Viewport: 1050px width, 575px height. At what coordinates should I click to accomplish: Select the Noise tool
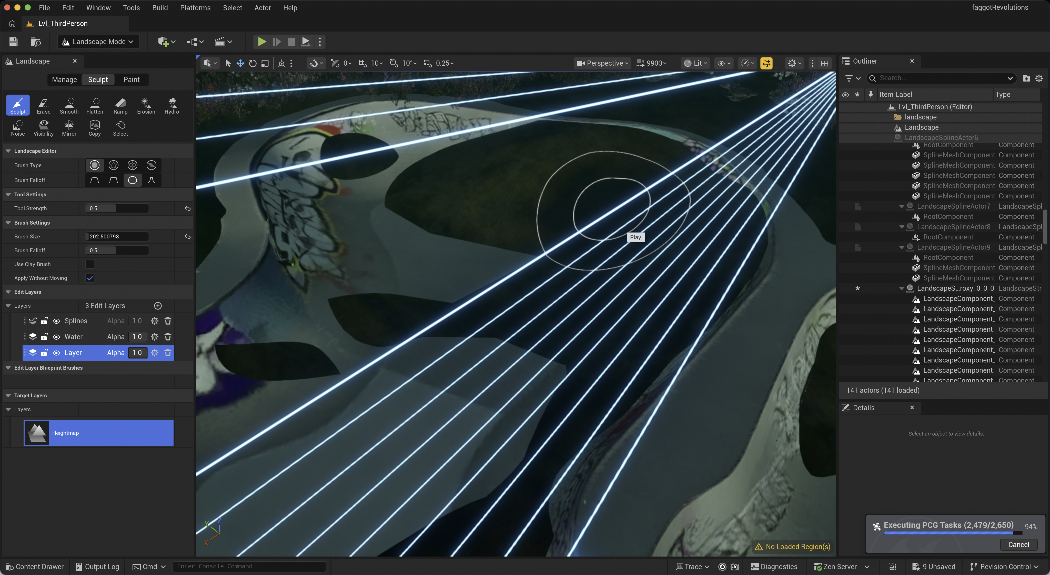[x=18, y=128]
